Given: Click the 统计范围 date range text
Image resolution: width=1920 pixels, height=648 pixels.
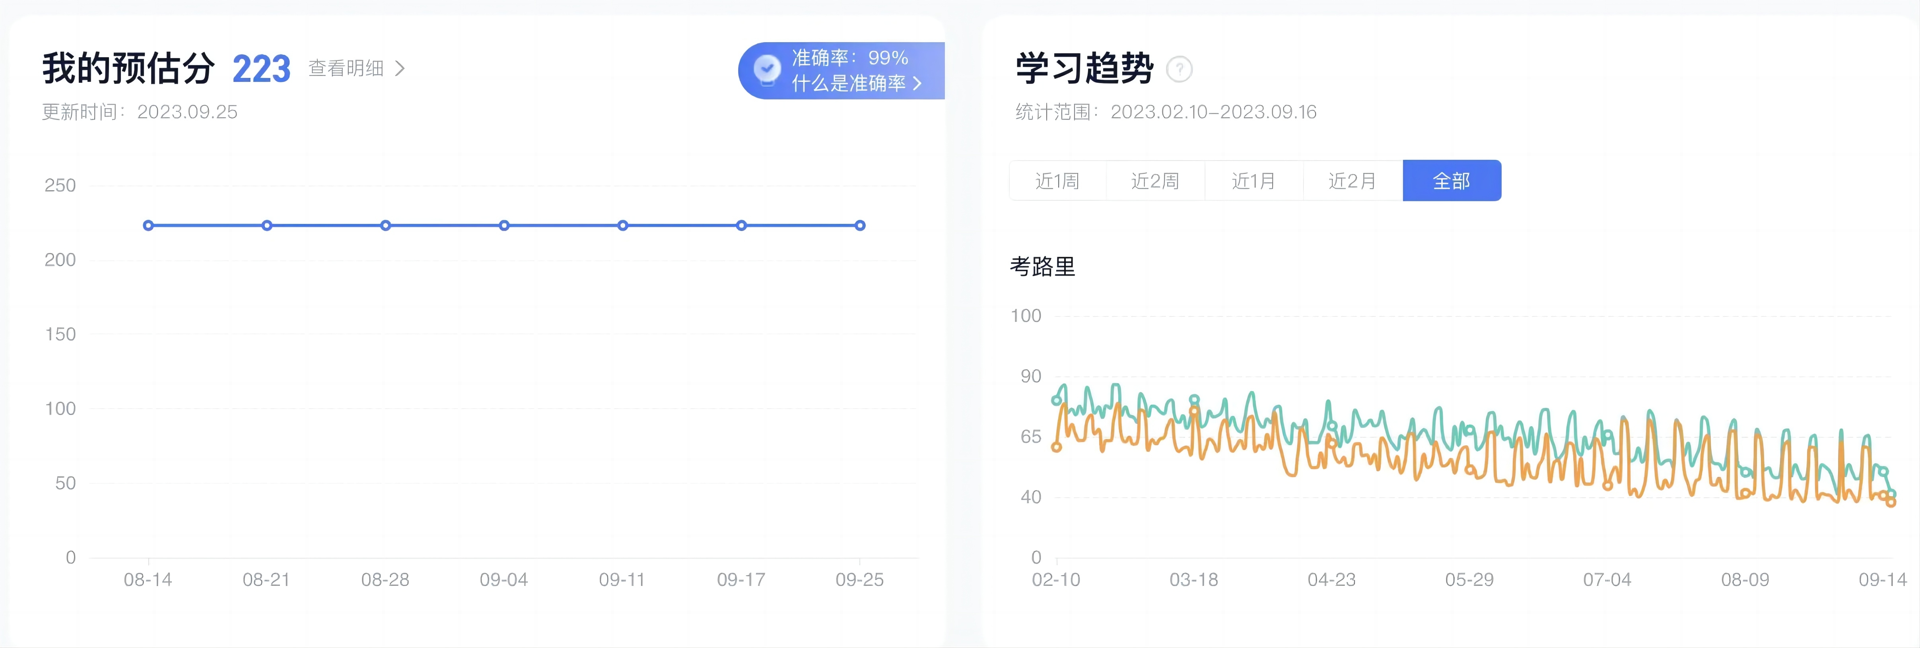Looking at the screenshot, I should point(1166,112).
